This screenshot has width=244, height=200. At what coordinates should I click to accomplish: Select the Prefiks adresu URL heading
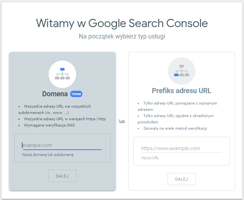181,91
